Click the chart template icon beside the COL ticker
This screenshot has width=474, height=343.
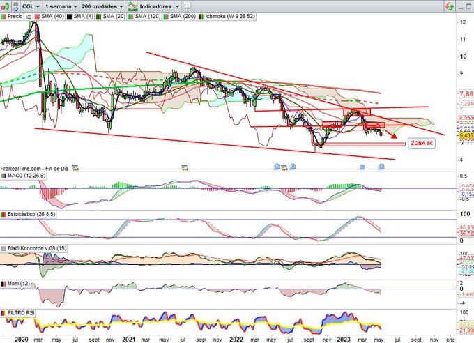pyautogui.click(x=16, y=6)
